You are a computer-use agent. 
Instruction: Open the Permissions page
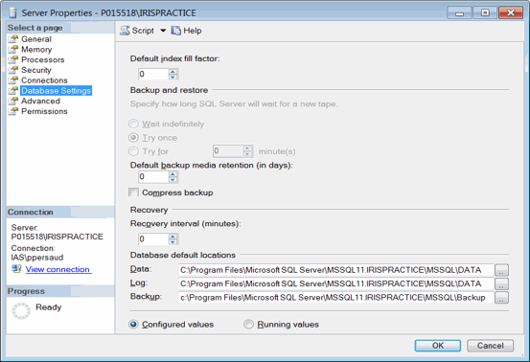tap(44, 111)
